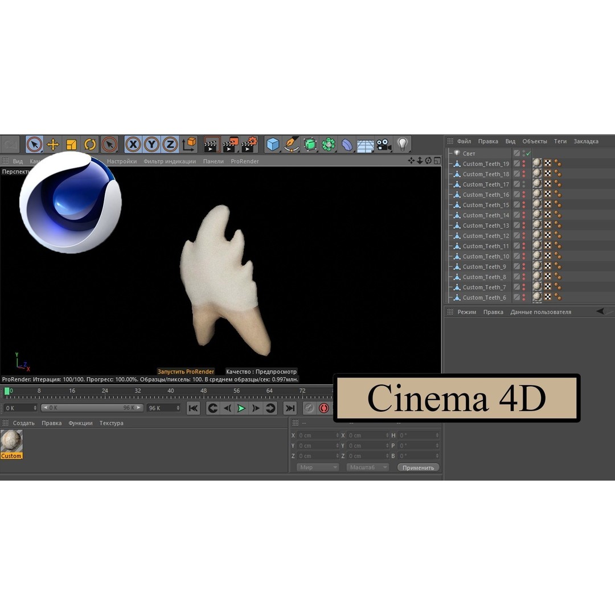Toggle layer box of Custom_Teeth_15
This screenshot has width=615, height=615.
(x=516, y=205)
